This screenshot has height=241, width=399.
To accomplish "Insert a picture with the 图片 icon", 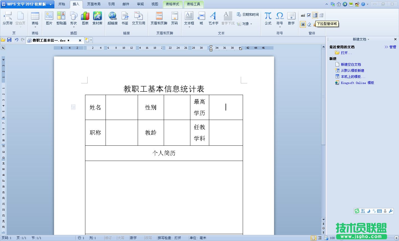I will point(49,18).
